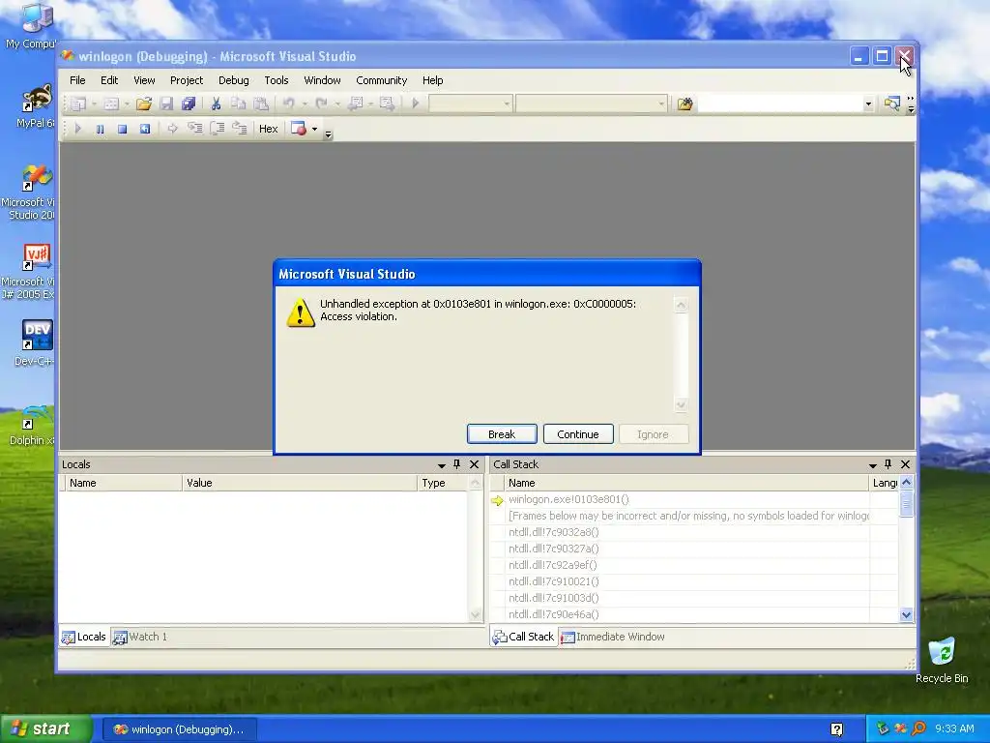Image resolution: width=990 pixels, height=743 pixels.
Task: Click the Show Next Statement arrow icon
Action: (x=172, y=129)
